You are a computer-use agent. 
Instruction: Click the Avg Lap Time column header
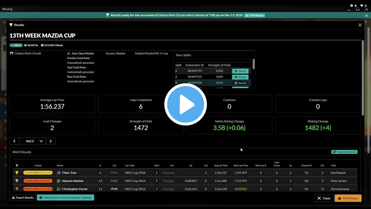[221, 165]
